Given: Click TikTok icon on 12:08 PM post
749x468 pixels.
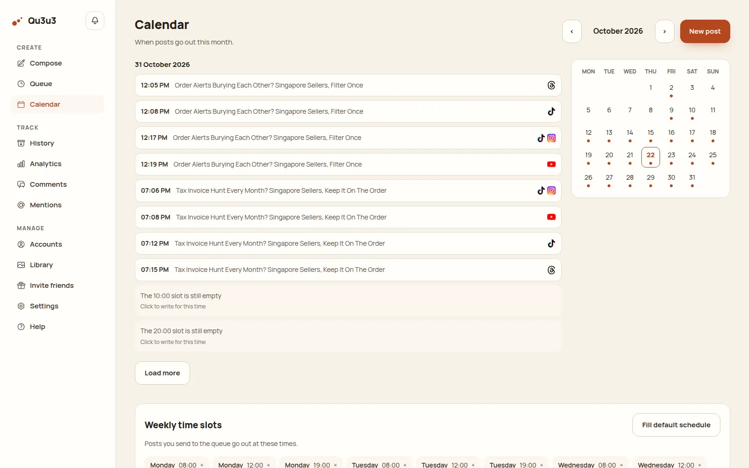Looking at the screenshot, I should (x=551, y=111).
